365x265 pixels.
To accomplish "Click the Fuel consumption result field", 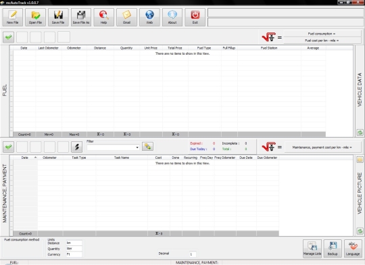I will [322, 34].
